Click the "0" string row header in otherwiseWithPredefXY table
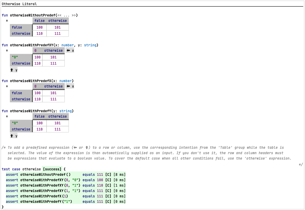 click(x=15, y=57)
